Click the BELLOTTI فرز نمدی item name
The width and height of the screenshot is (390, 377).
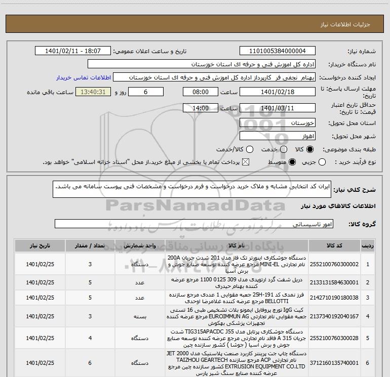[x=237, y=298]
